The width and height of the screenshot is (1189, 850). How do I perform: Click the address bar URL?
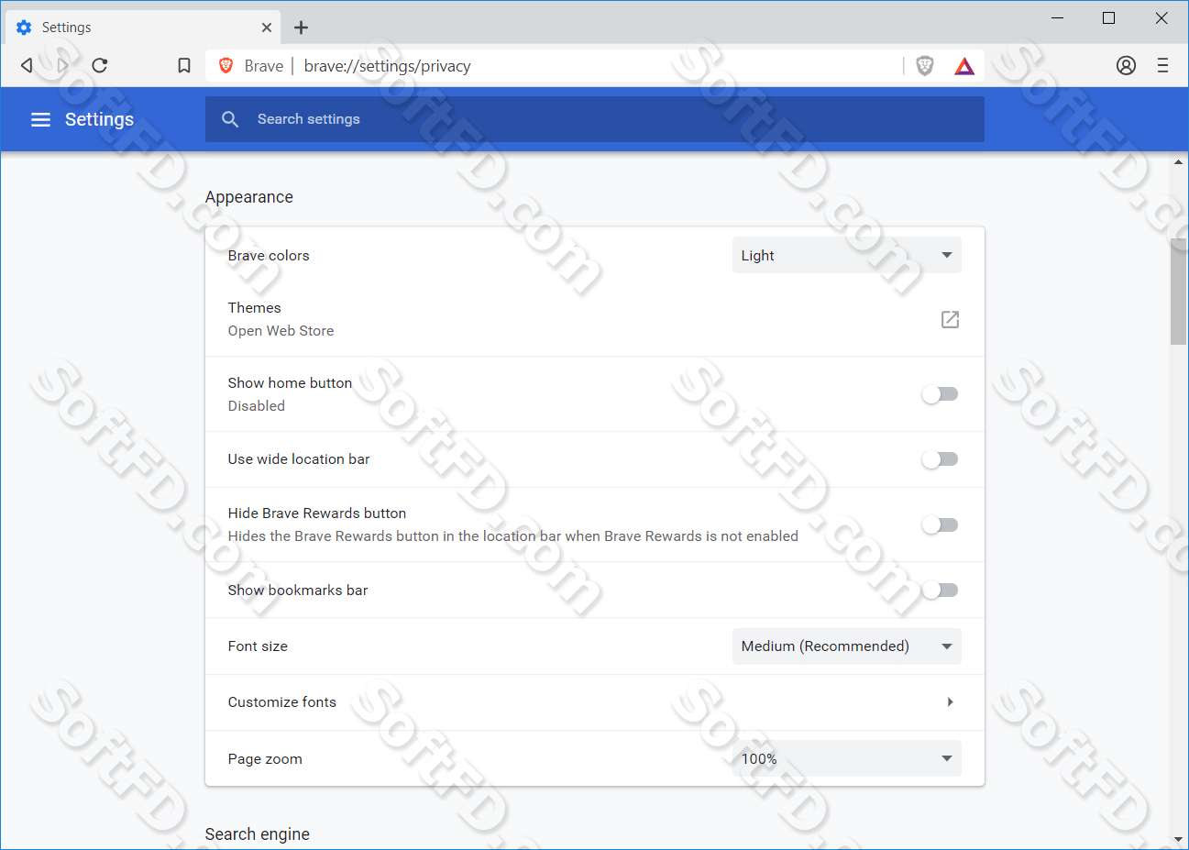pos(387,66)
